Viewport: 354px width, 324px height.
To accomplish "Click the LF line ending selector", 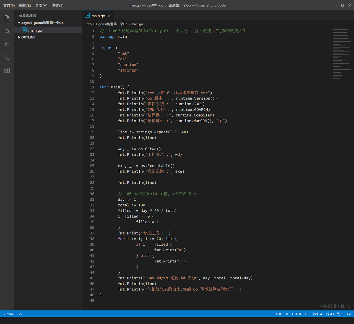I will pyautogui.click(x=306, y=314).
